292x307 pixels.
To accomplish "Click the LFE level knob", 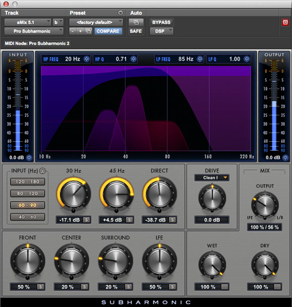I will (x=160, y=262).
